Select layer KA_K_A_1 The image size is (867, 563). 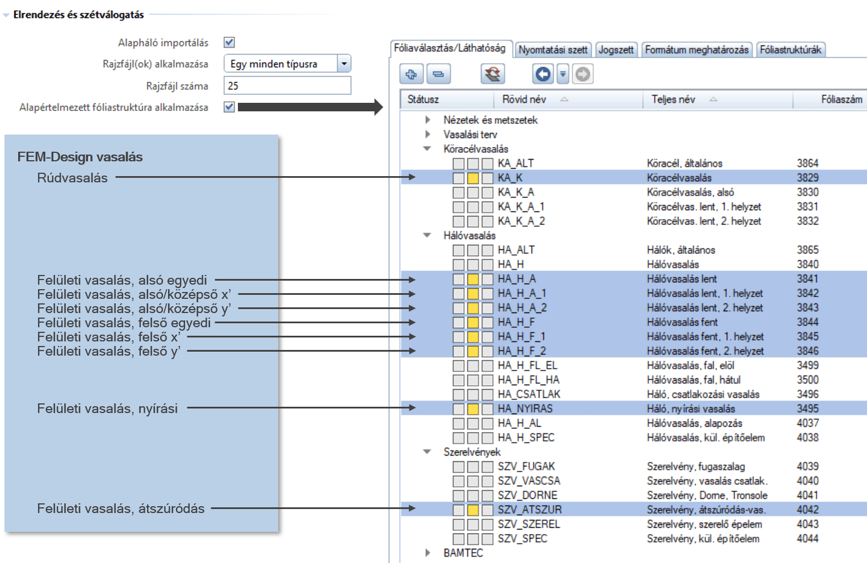521,206
